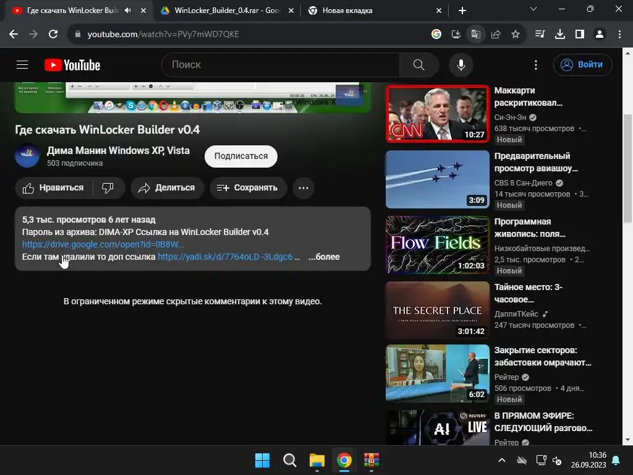Open Chrome profile menu
Viewport: 633px width, 475px height.
[600, 35]
